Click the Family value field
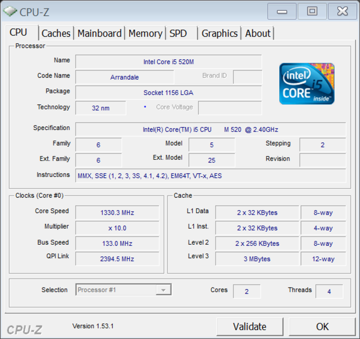The image size is (360, 339). (x=98, y=145)
